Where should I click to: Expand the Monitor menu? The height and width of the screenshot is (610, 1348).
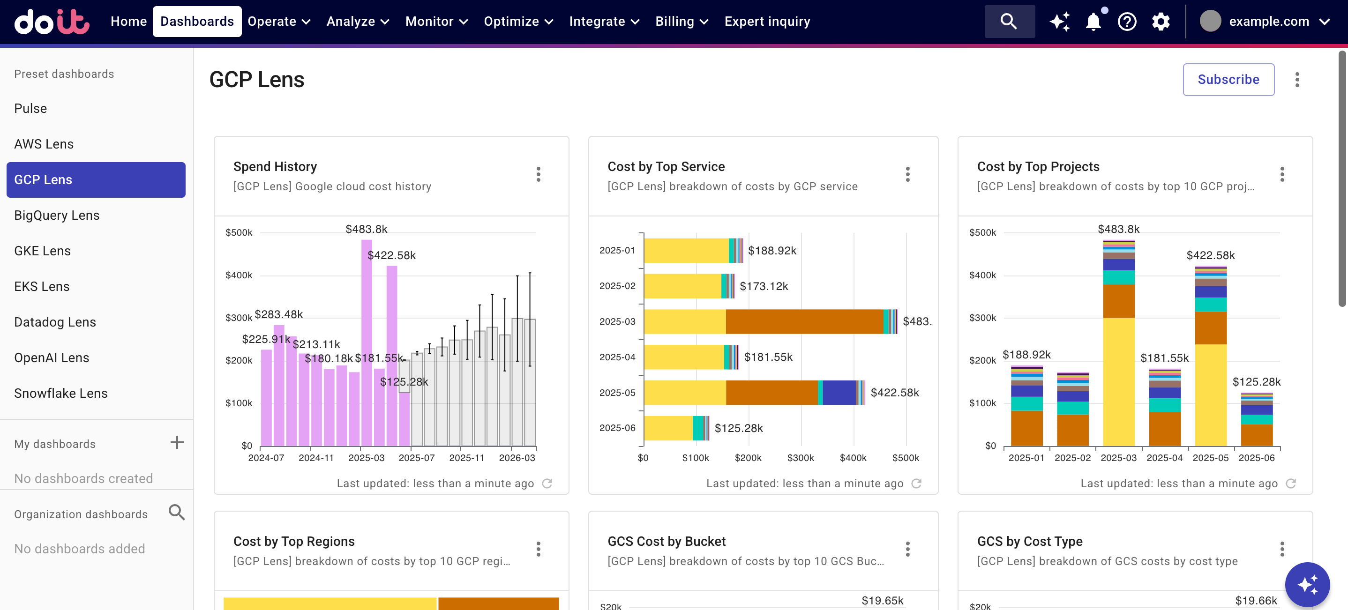click(436, 22)
